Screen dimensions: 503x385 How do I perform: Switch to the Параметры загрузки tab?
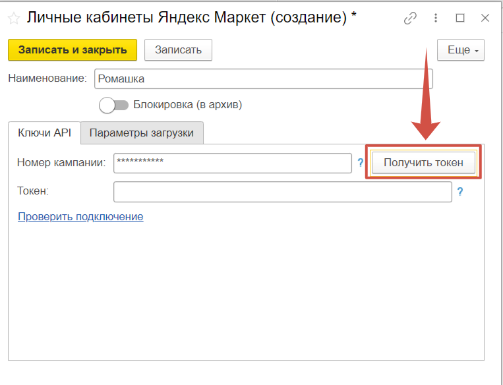[142, 133]
